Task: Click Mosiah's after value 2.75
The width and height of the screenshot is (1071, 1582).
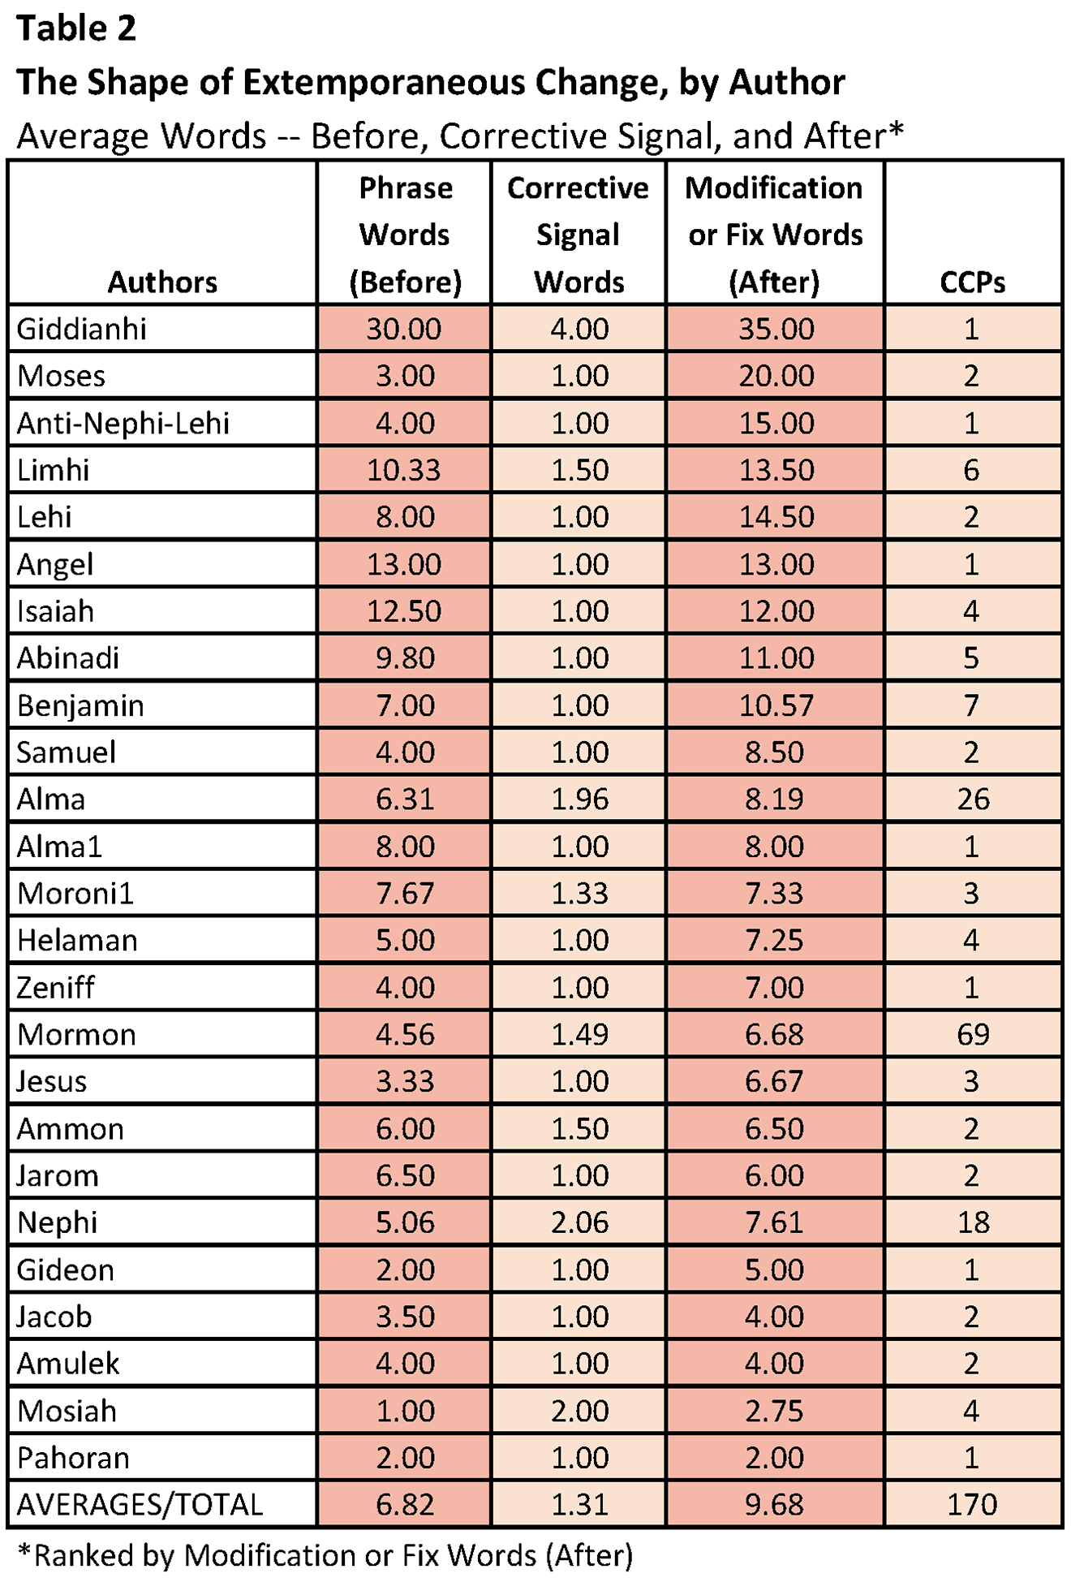Action: pos(775,1411)
